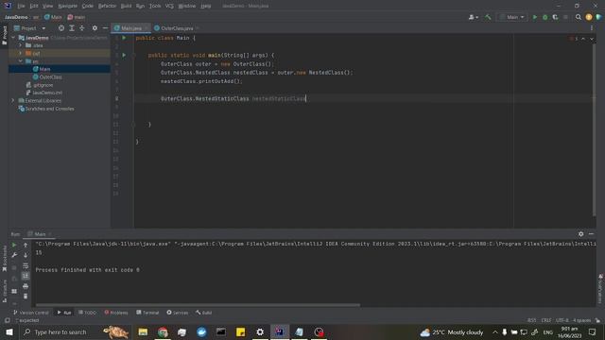
Task: Run the Main configuration with green play
Action: click(x=535, y=17)
